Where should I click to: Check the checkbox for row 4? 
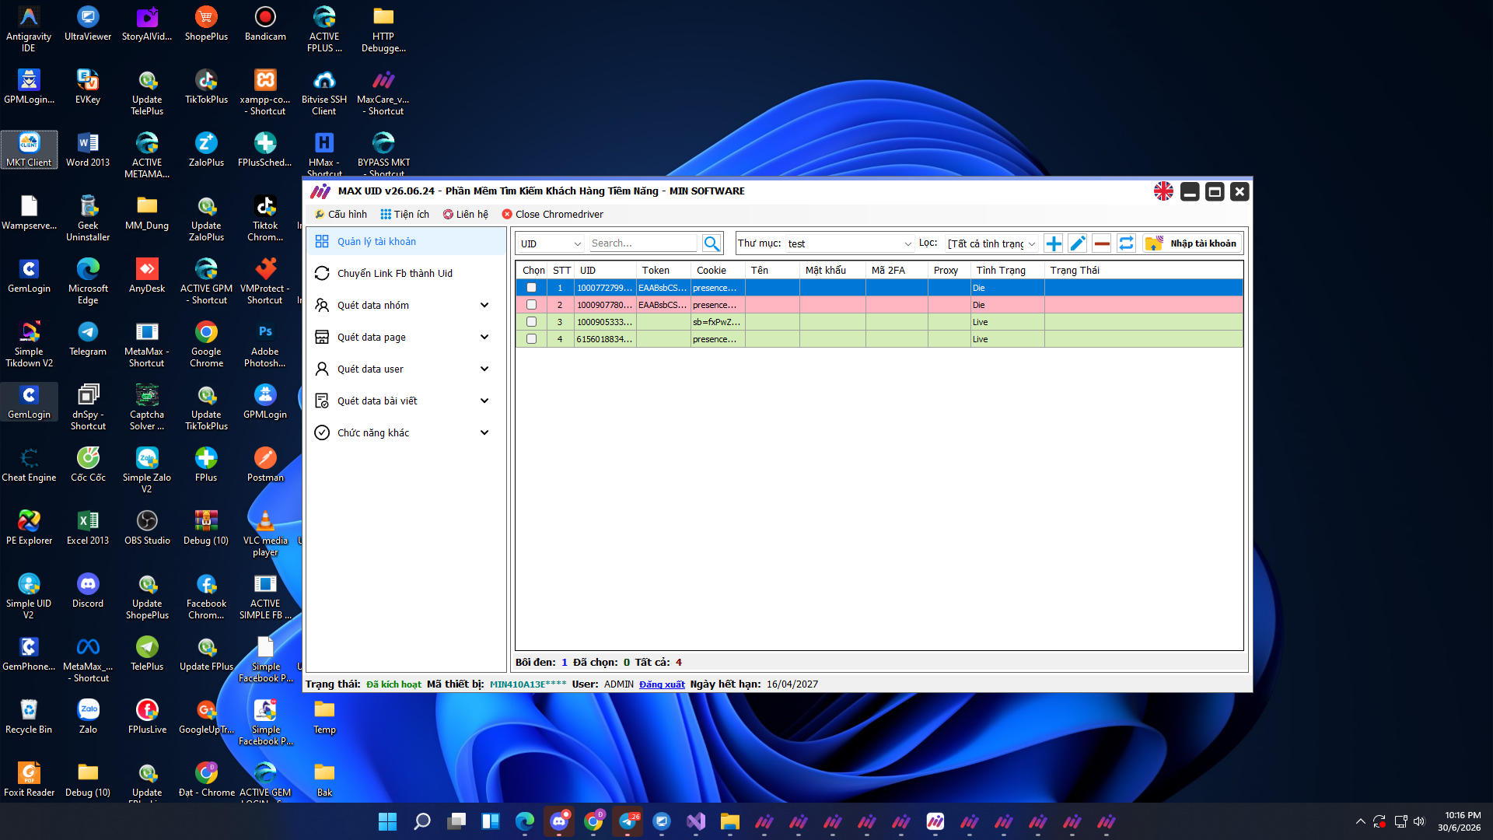click(x=531, y=339)
